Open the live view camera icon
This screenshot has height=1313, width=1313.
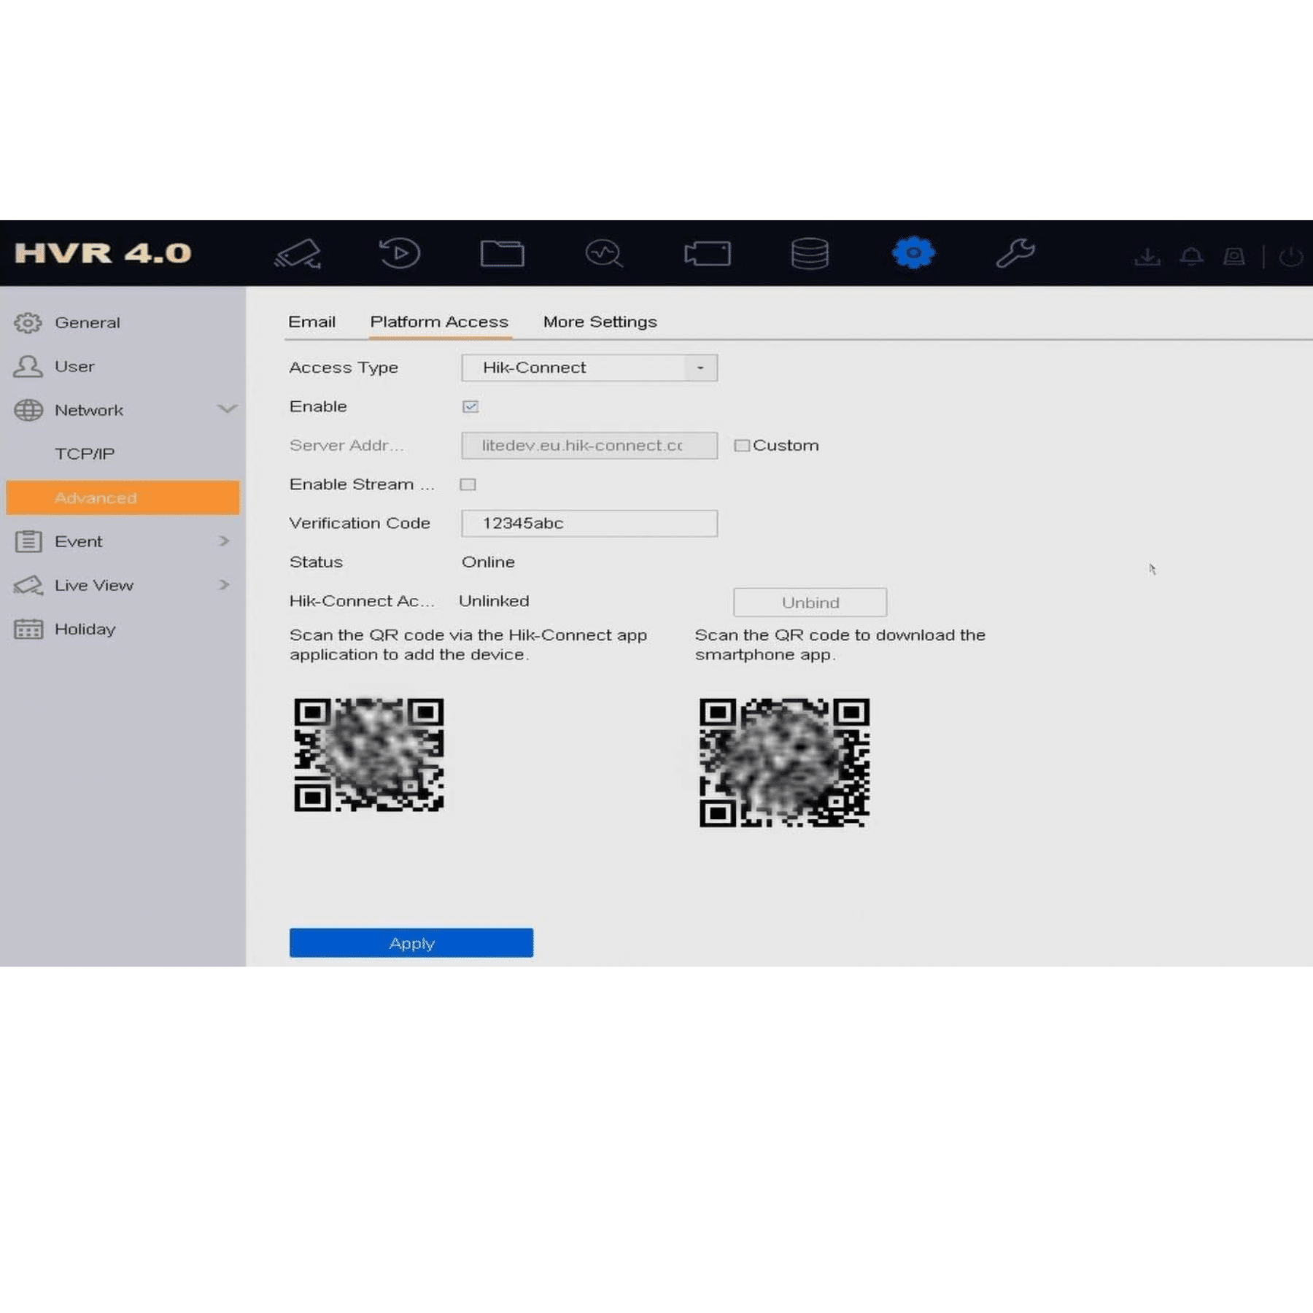298,254
